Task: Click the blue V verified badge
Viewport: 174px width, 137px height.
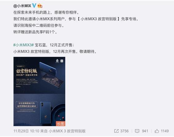Action: (x=34, y=6)
